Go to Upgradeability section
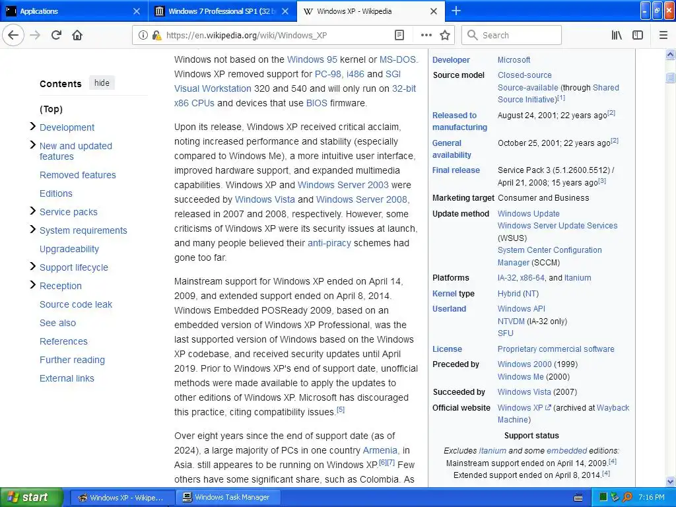 69,249
